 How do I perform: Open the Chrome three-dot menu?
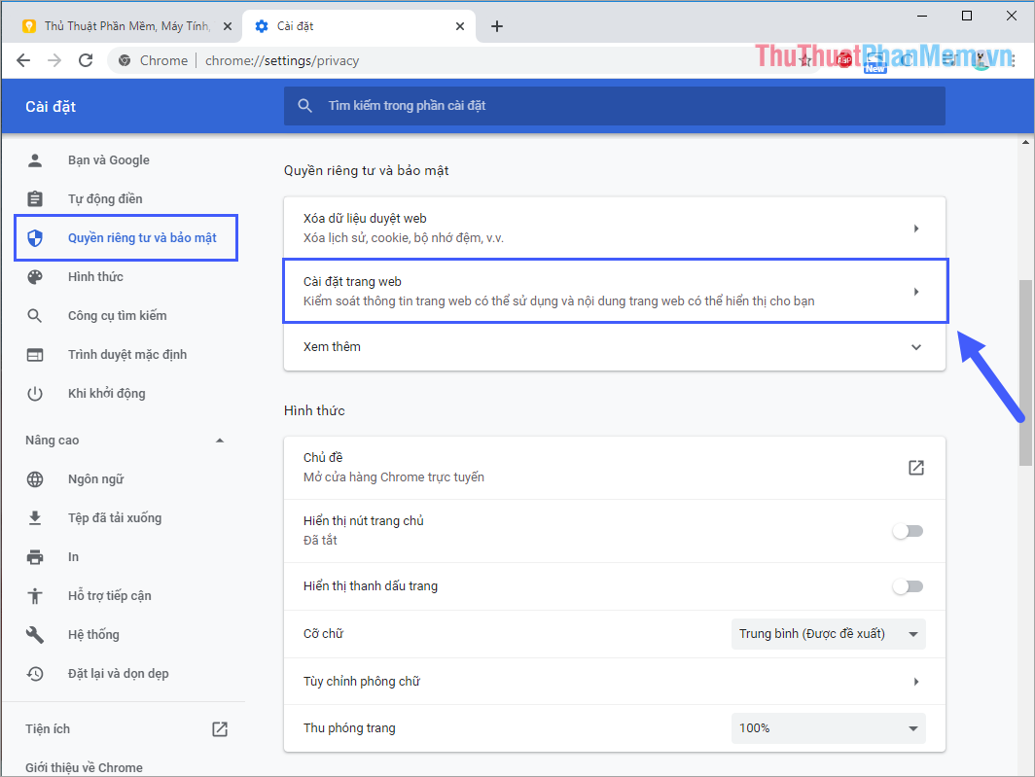point(1015,59)
